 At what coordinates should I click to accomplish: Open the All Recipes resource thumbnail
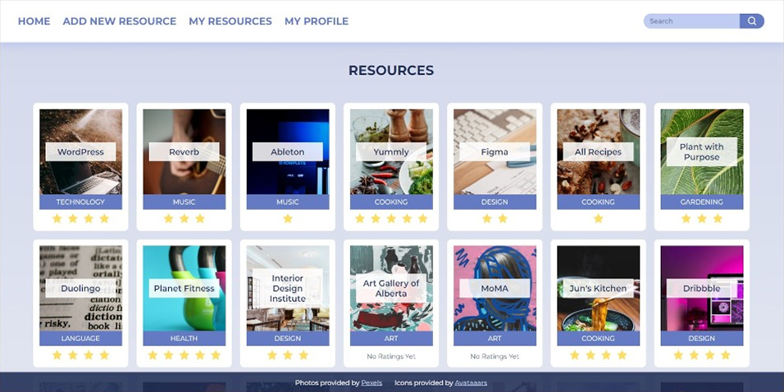click(x=598, y=151)
